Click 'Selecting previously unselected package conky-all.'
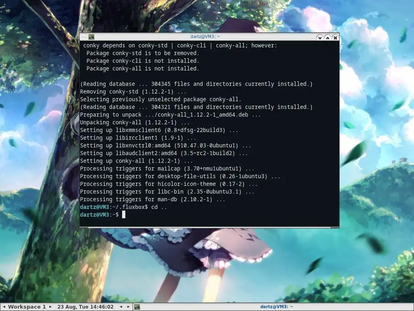Screen dimensions: 414x311 point(161,99)
